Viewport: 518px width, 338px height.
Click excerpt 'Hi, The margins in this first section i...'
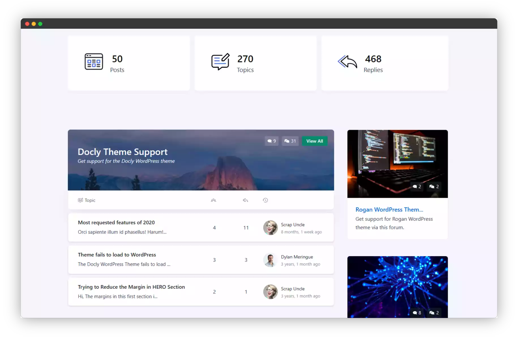[x=117, y=296]
